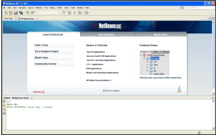The height and width of the screenshot is (135, 216).
Task: Open the Debug Project dropdown arrow
Action: [83, 13]
